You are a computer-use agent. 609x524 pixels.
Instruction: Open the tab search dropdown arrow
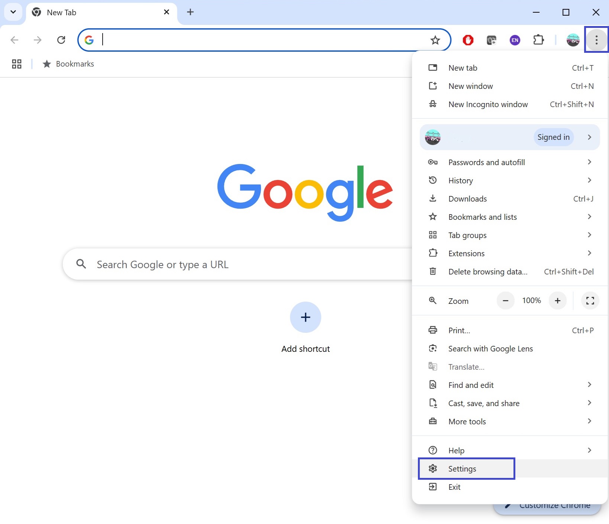tap(13, 12)
